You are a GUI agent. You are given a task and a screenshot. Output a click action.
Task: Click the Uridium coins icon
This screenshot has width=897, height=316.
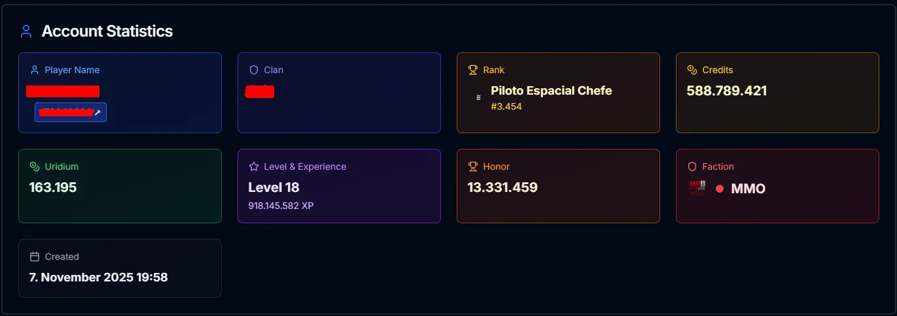(35, 166)
